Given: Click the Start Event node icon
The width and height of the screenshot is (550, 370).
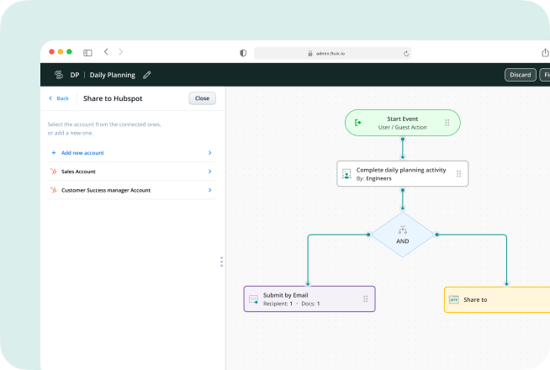Looking at the screenshot, I should coord(358,123).
